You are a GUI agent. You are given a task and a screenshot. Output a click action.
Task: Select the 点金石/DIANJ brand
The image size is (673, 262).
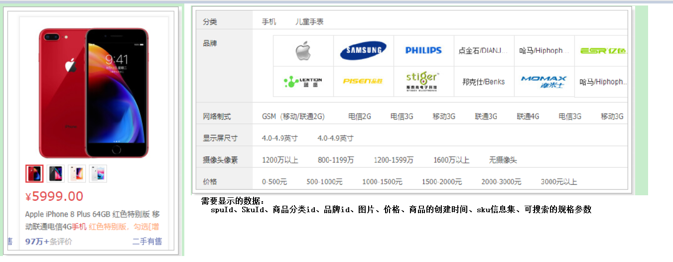point(483,51)
